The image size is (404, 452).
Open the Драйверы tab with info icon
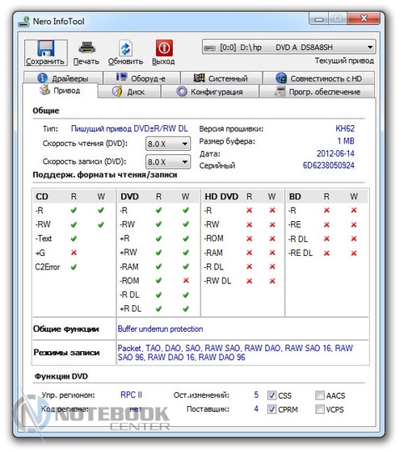42,77
